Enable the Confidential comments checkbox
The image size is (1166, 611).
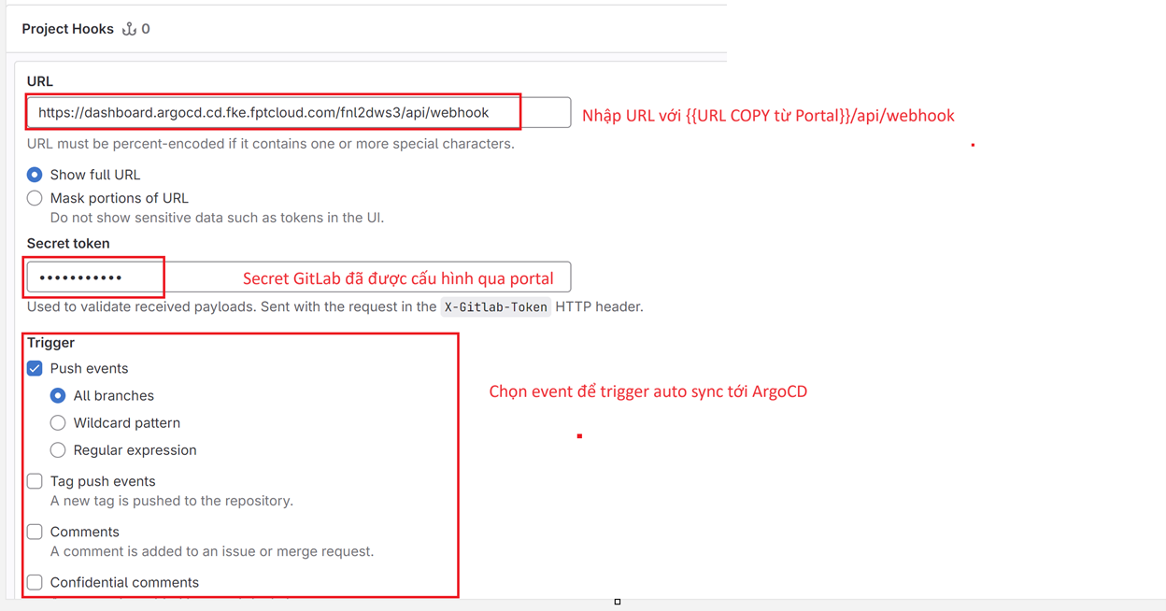tap(35, 582)
